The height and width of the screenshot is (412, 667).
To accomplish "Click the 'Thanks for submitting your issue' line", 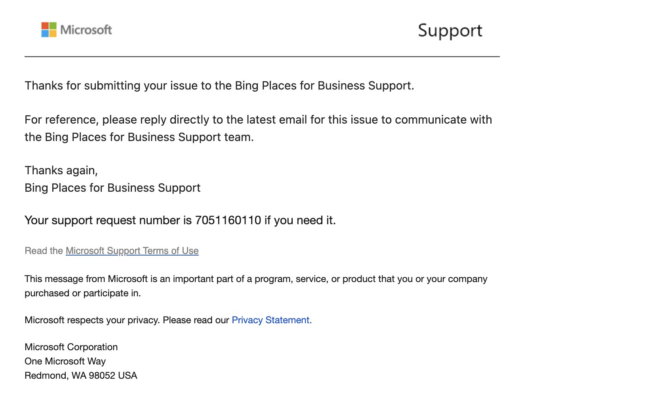I will [x=219, y=86].
